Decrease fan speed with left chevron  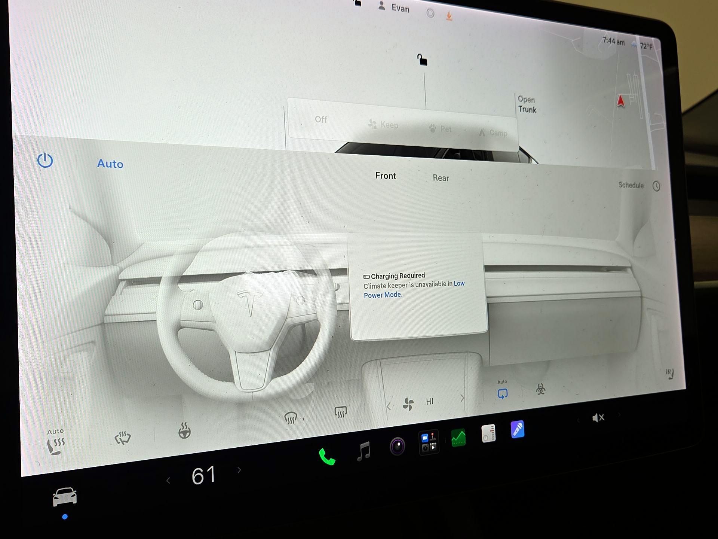(389, 406)
